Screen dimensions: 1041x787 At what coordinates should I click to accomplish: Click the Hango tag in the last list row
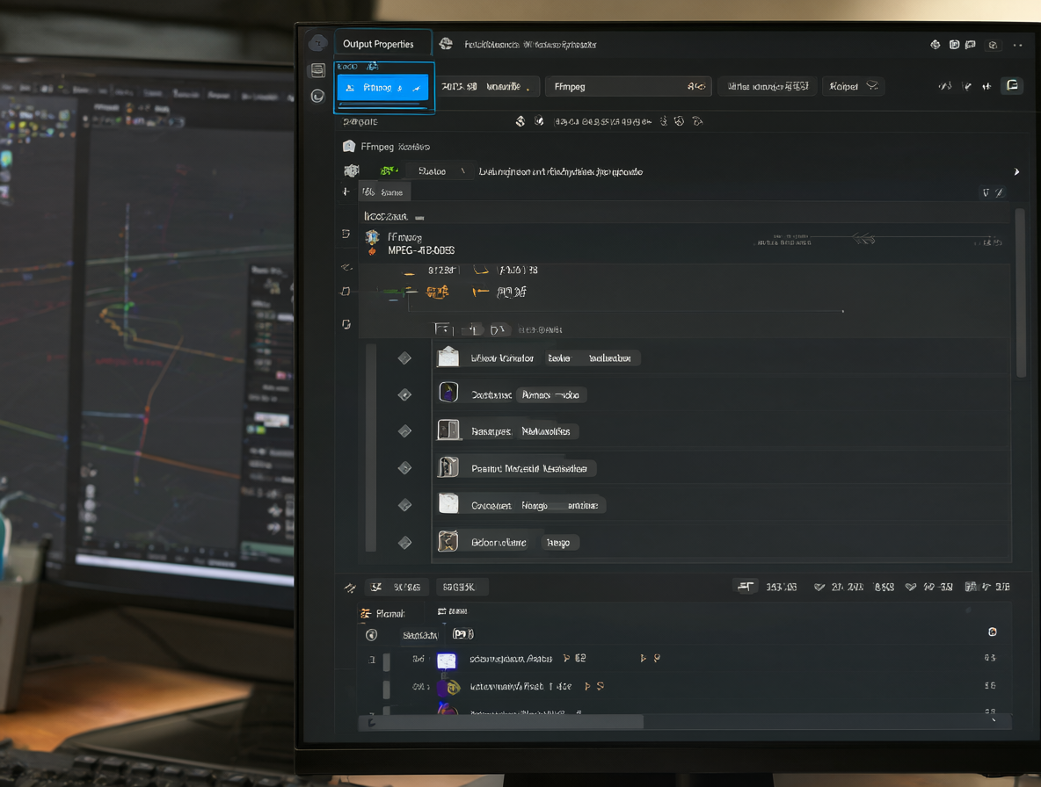(558, 542)
